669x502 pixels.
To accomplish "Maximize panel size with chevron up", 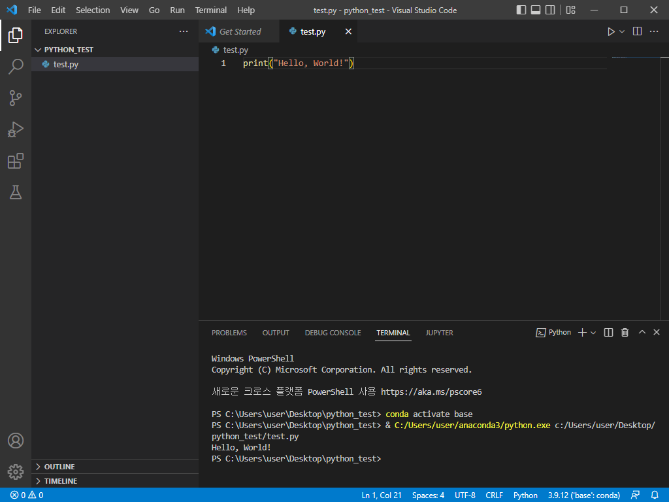I will pos(642,332).
